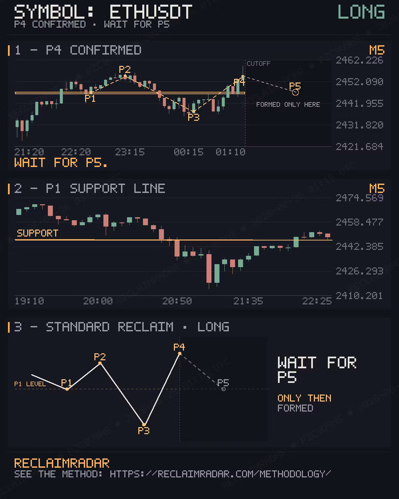Click price level 2441.955
Viewport: 399px width, 499px height.
click(x=359, y=103)
